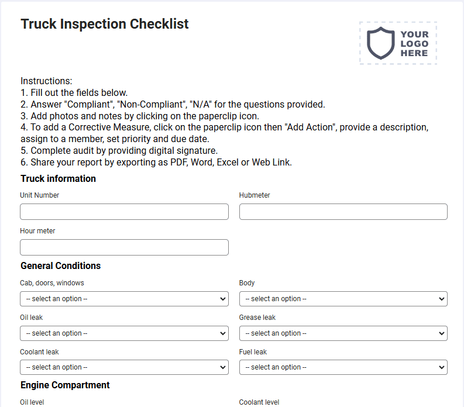Viewport: 464px width, 407px height.
Task: Open the Oil leak select menu
Action: (124, 333)
